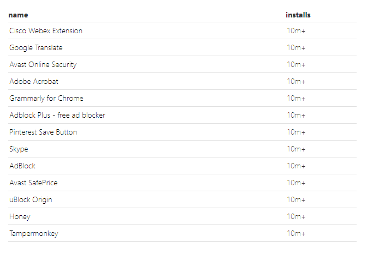Choose Grammarly for Chrome entry
The height and width of the screenshot is (255, 367).
[x=46, y=98]
